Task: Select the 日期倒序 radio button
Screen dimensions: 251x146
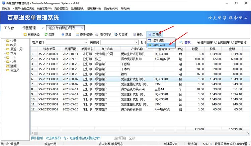Action: tap(216, 42)
